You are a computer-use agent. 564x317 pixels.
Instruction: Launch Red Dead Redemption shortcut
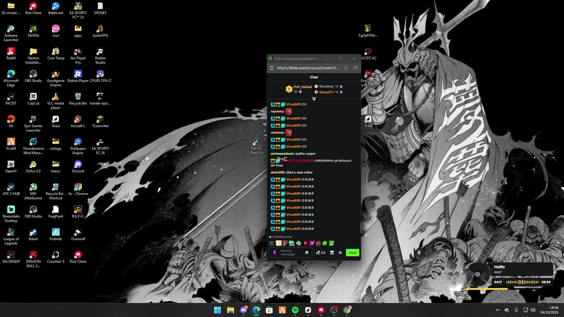368,78
